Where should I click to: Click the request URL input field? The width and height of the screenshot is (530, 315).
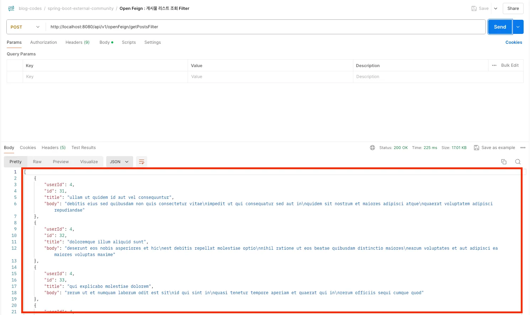click(266, 27)
